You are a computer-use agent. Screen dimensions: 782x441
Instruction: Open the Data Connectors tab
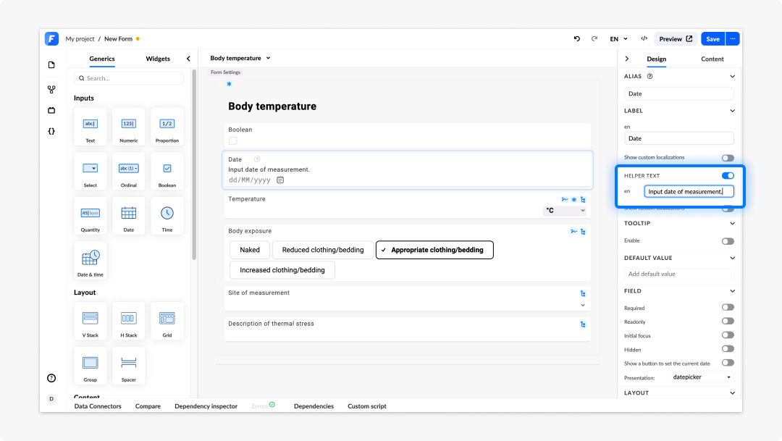tap(98, 406)
